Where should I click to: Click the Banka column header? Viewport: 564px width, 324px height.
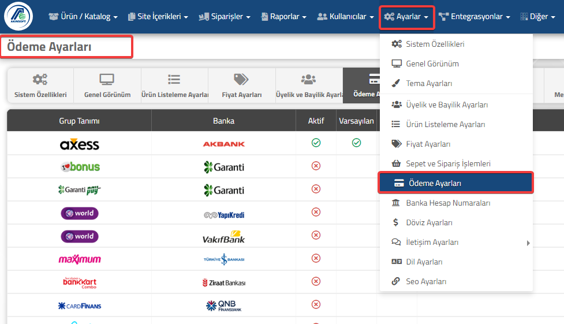[x=224, y=121]
